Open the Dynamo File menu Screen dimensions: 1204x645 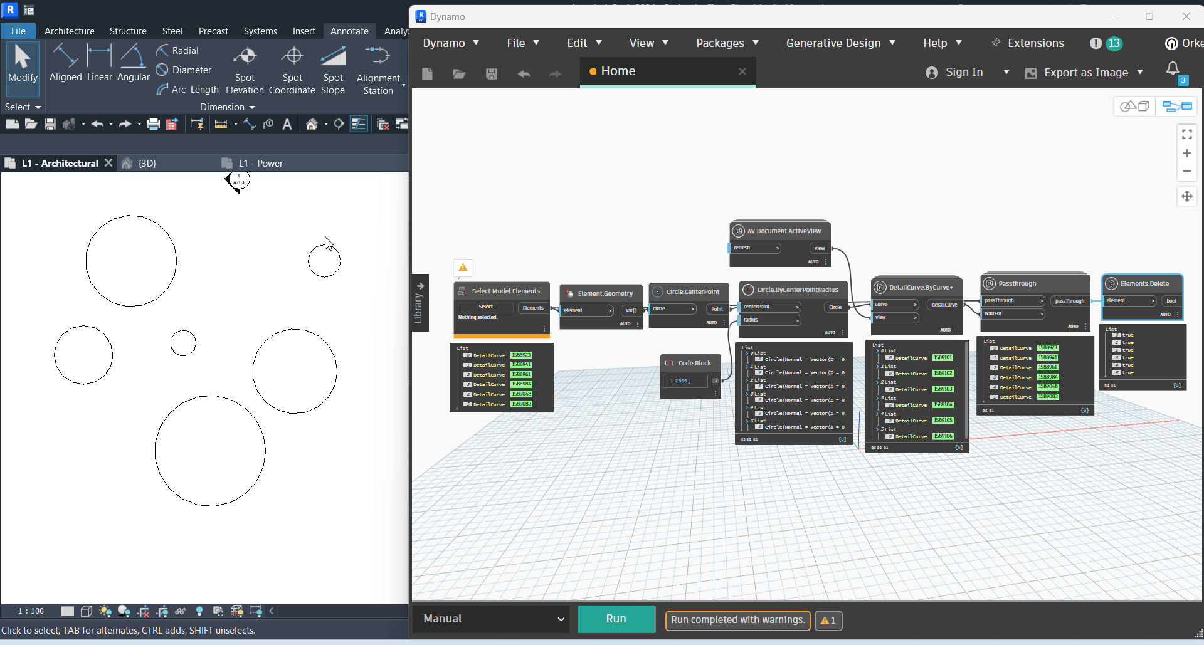[523, 43]
